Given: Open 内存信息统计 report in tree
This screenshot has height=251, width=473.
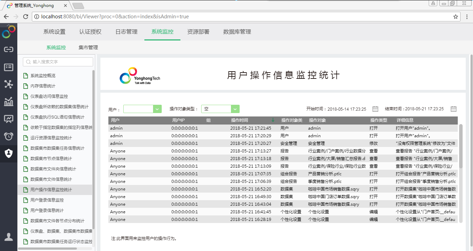Looking at the screenshot, I should 43,86.
